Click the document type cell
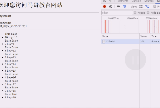This screenshot has width=160, height=108. coord(156,42)
